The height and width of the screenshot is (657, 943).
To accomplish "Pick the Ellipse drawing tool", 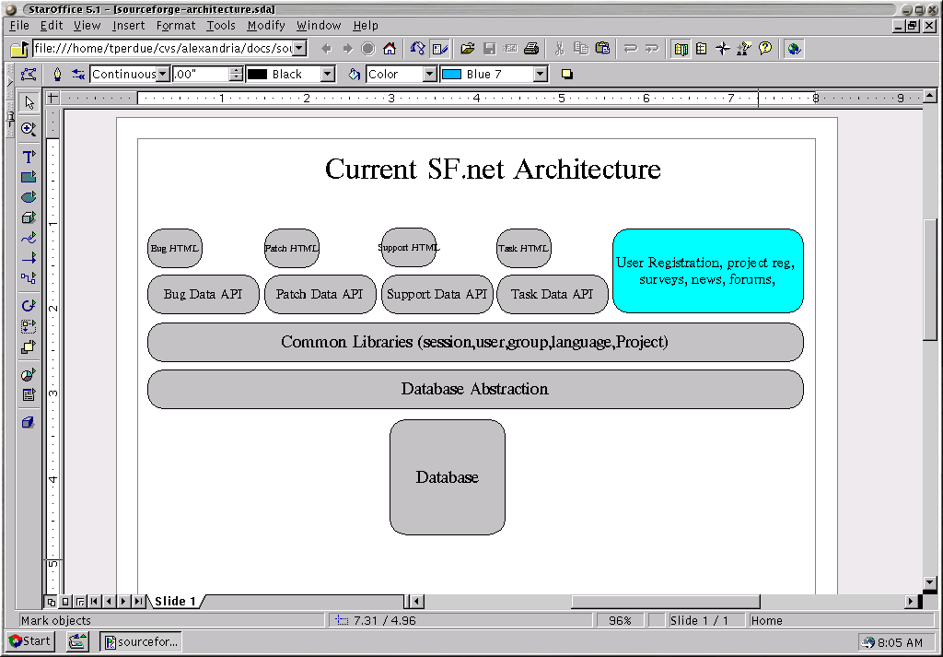I will pos(29,197).
